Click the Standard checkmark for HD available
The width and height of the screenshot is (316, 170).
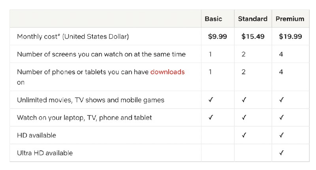[244, 135]
